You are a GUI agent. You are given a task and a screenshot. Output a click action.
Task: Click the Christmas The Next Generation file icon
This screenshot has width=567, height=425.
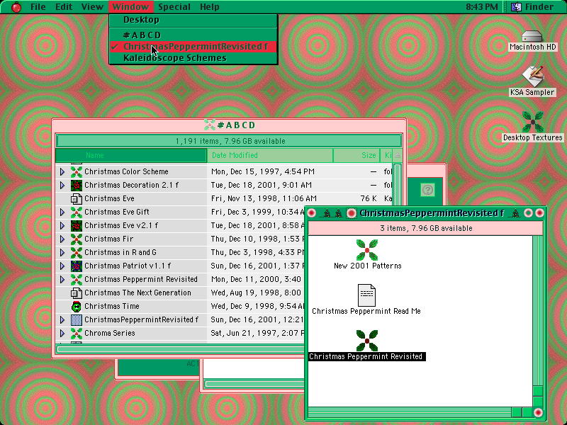(x=77, y=293)
